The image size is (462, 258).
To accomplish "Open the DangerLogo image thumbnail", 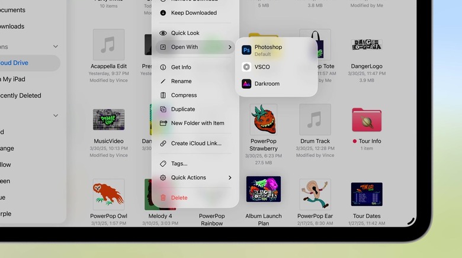I will click(367, 44).
